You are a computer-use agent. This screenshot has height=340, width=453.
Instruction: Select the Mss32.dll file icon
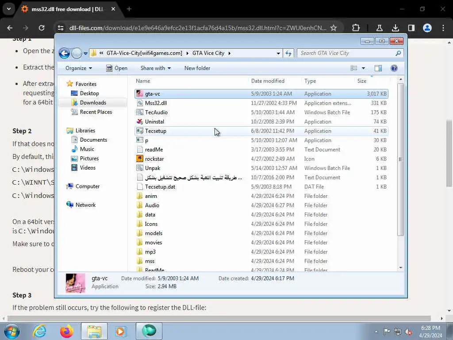(140, 103)
